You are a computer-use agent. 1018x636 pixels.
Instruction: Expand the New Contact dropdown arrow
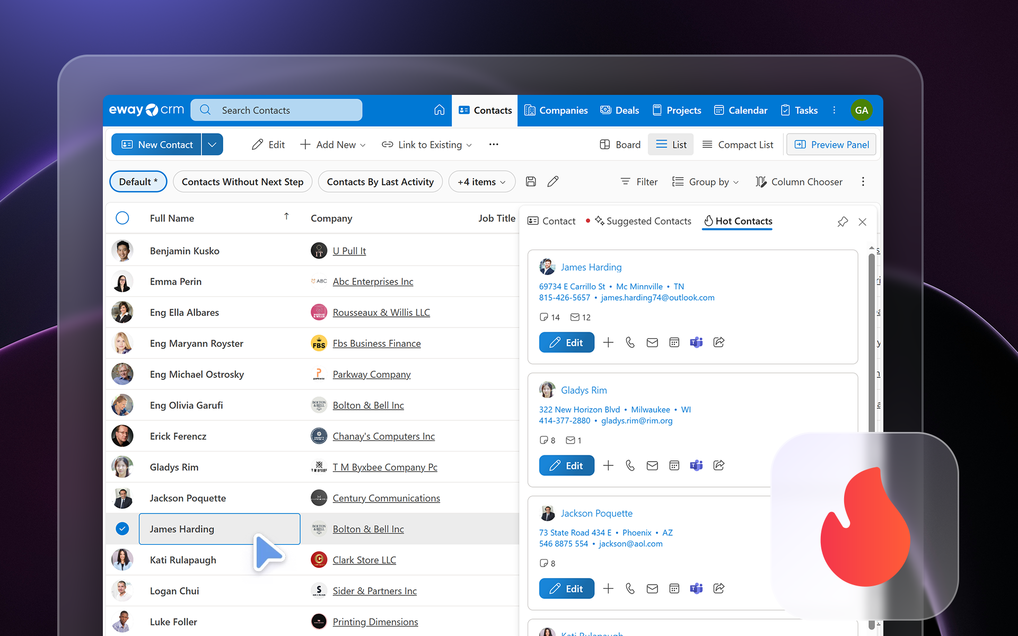pos(212,145)
